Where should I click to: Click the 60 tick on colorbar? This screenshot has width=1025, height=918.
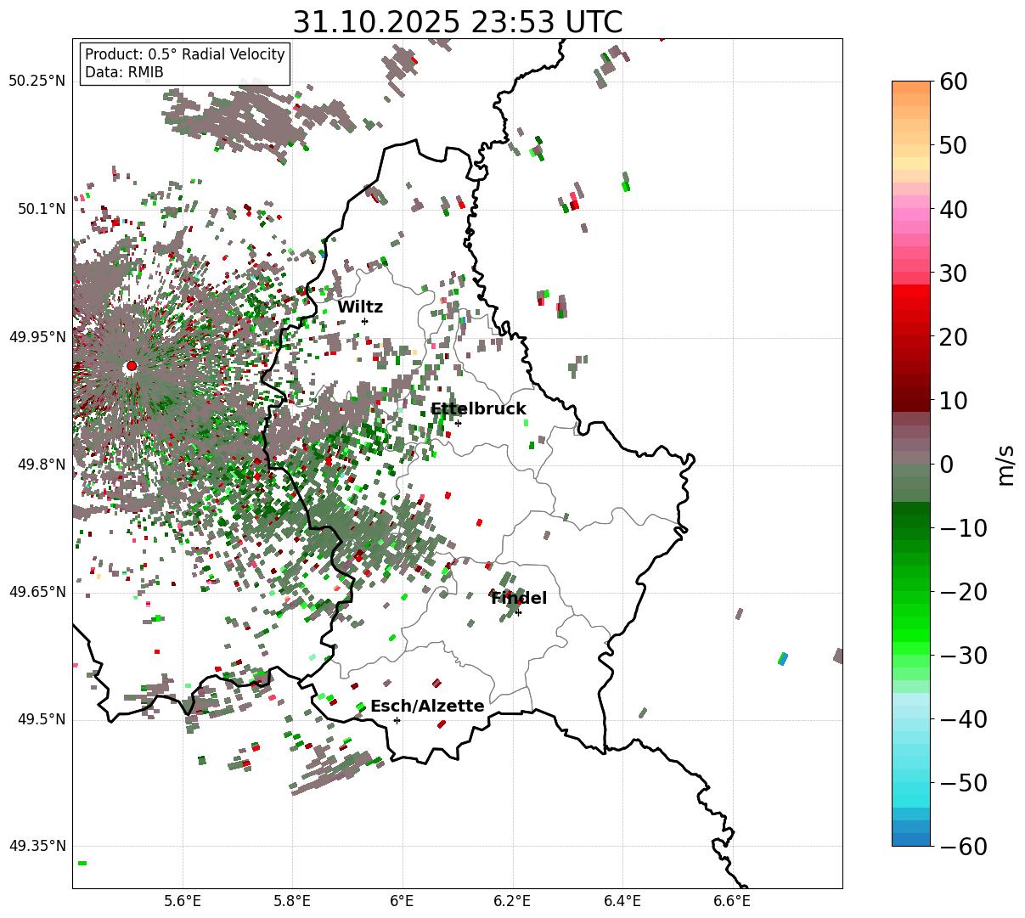pyautogui.click(x=953, y=82)
